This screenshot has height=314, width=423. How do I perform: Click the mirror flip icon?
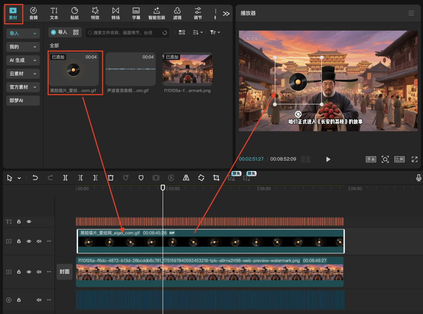(x=186, y=178)
